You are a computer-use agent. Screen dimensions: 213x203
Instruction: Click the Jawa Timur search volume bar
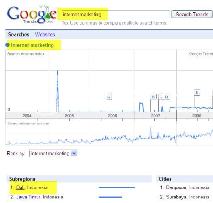[x=111, y=197]
